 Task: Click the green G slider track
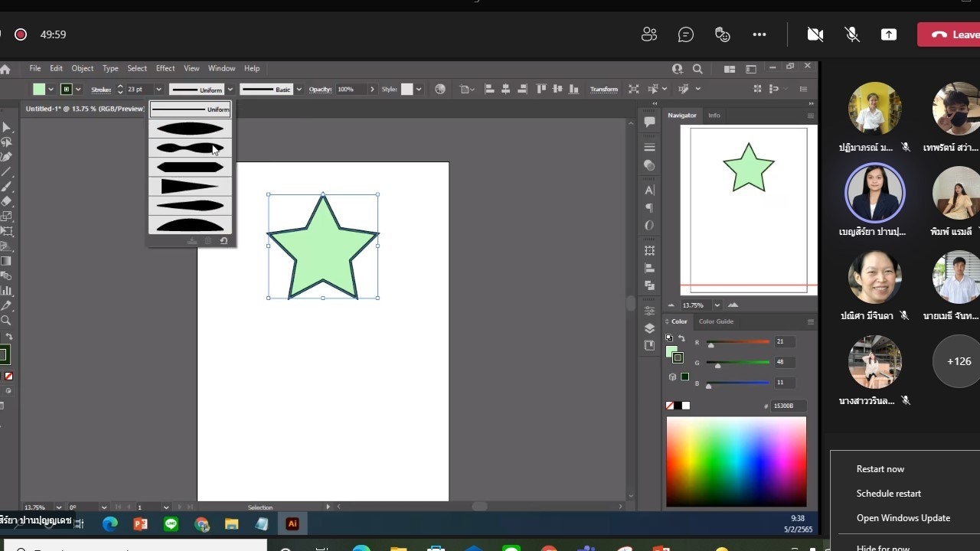pos(739,362)
